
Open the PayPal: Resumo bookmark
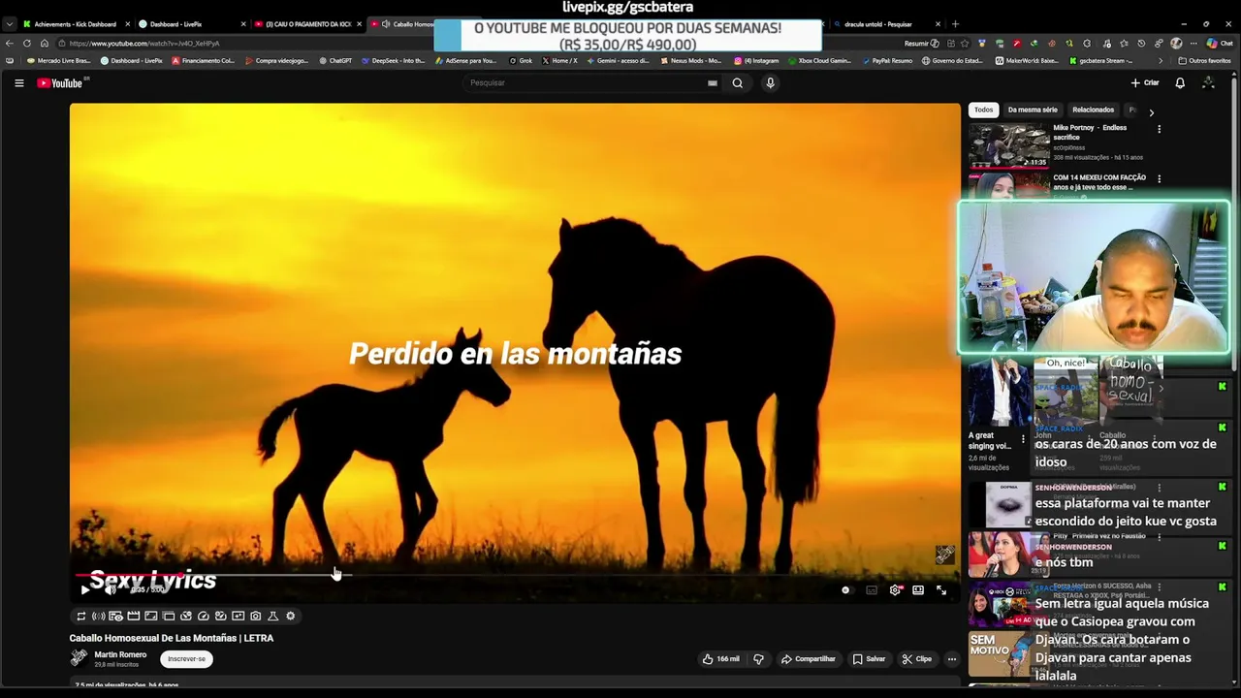click(x=887, y=61)
